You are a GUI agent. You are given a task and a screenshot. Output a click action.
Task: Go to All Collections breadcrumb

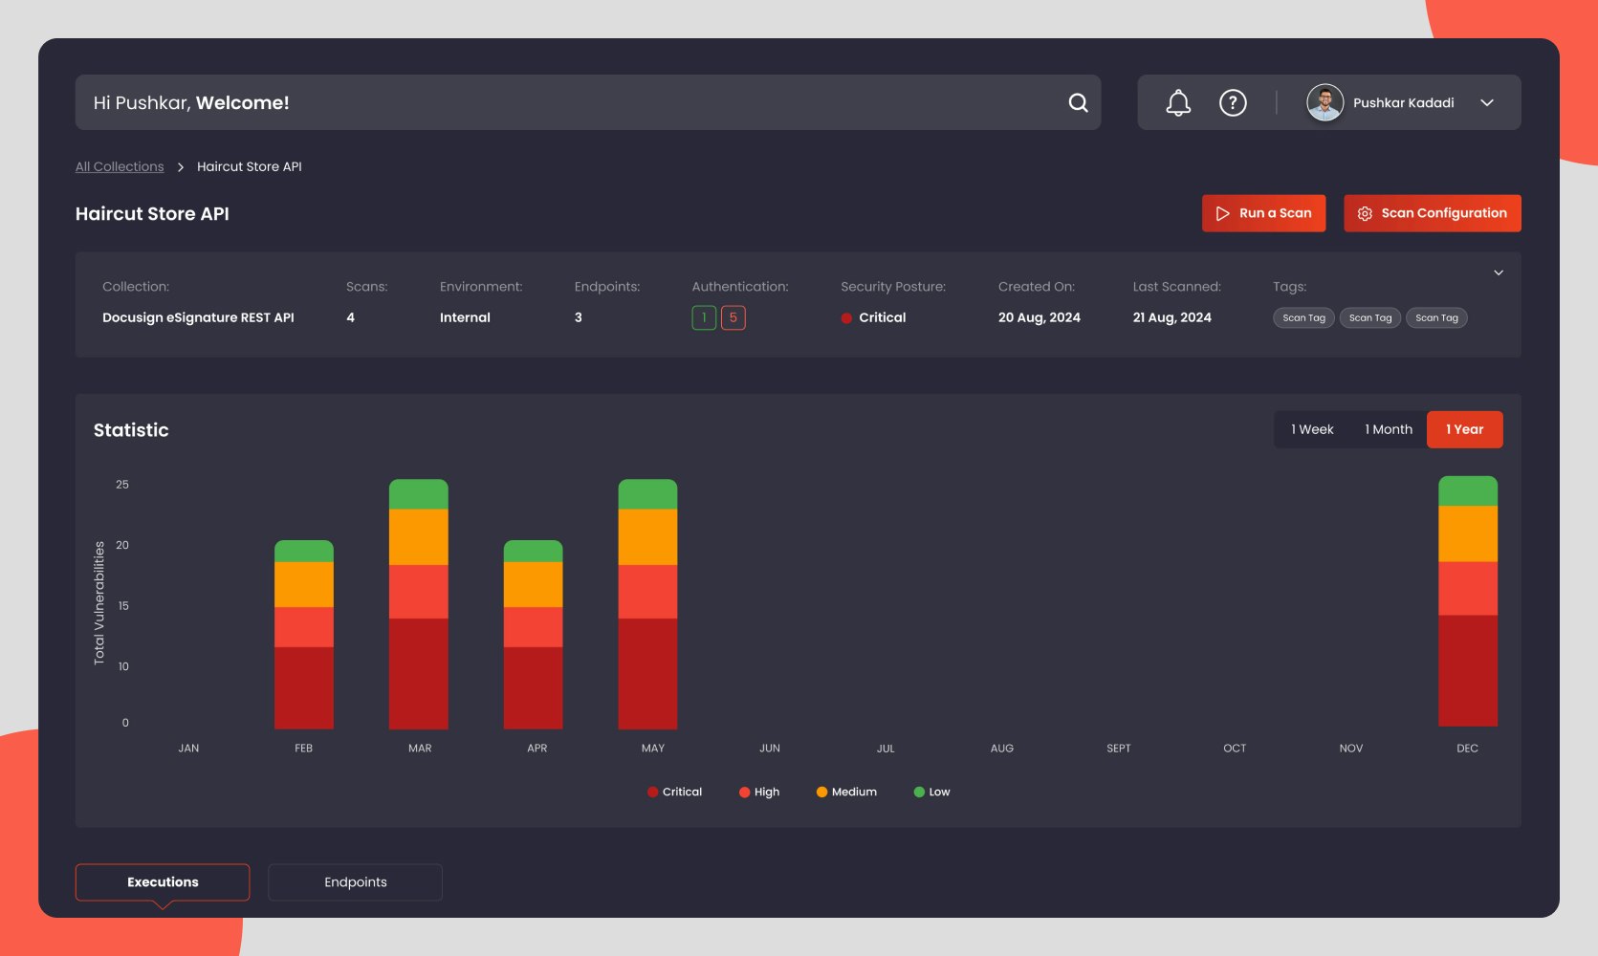pos(120,166)
